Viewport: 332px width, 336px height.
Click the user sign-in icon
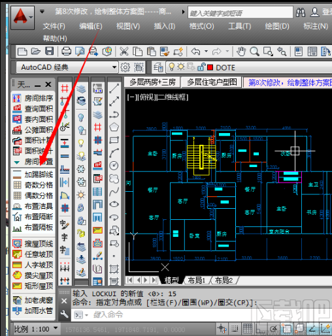pos(314,12)
